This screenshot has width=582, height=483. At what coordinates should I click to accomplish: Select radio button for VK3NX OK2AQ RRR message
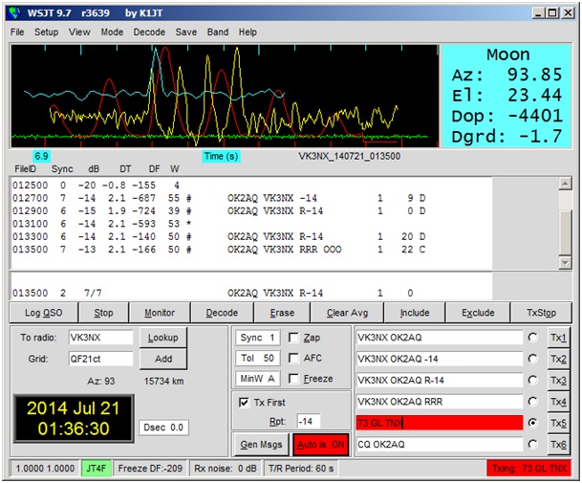tap(532, 402)
